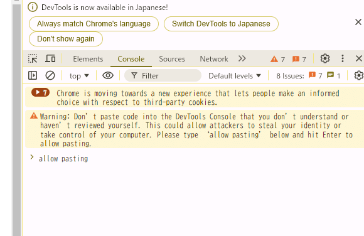Click the info icon beside the DevTools language notice

(33, 7)
